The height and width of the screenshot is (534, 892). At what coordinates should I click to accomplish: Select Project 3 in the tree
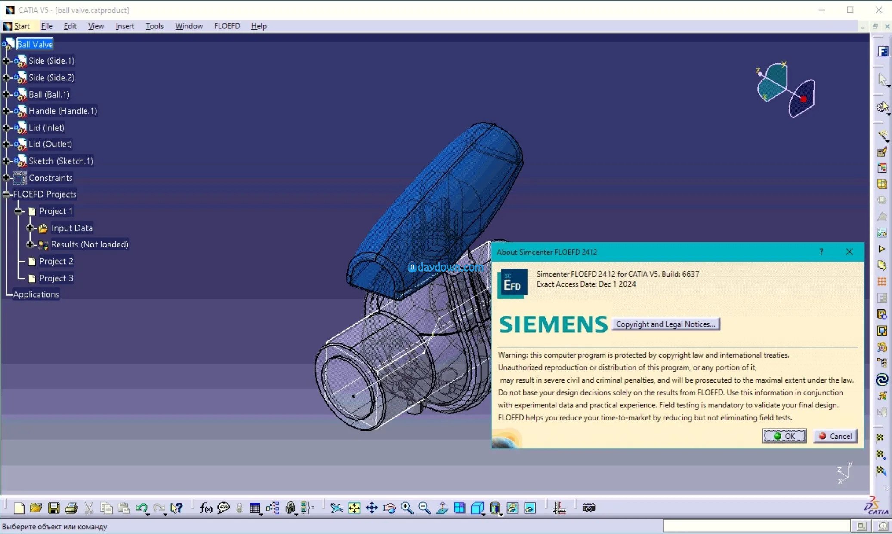tap(56, 278)
